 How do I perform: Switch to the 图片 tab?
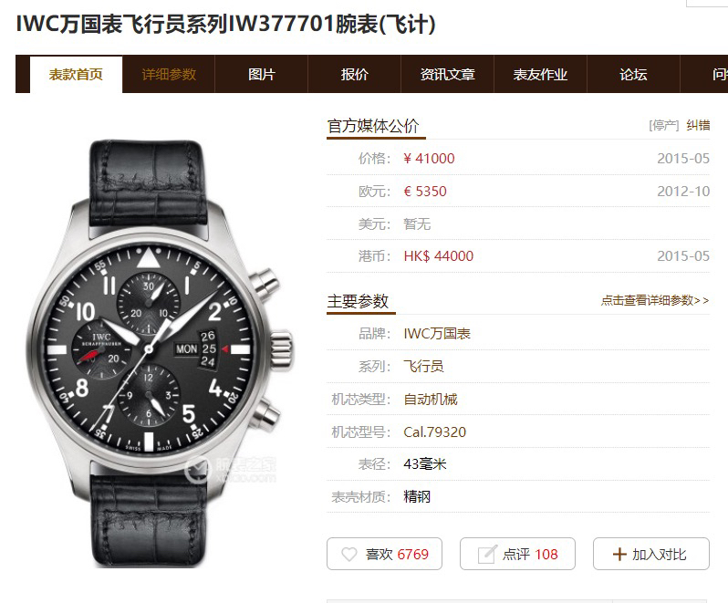[262, 74]
